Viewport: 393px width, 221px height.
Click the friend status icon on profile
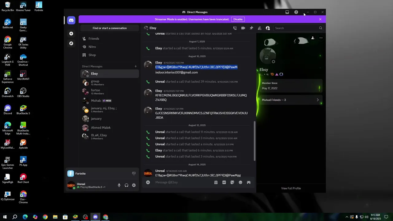coord(313,38)
